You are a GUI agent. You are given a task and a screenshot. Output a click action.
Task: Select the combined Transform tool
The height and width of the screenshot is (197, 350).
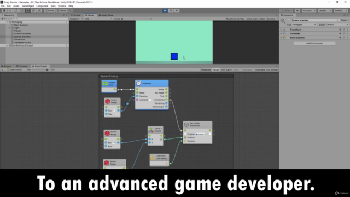pyautogui.click(x=33, y=10)
